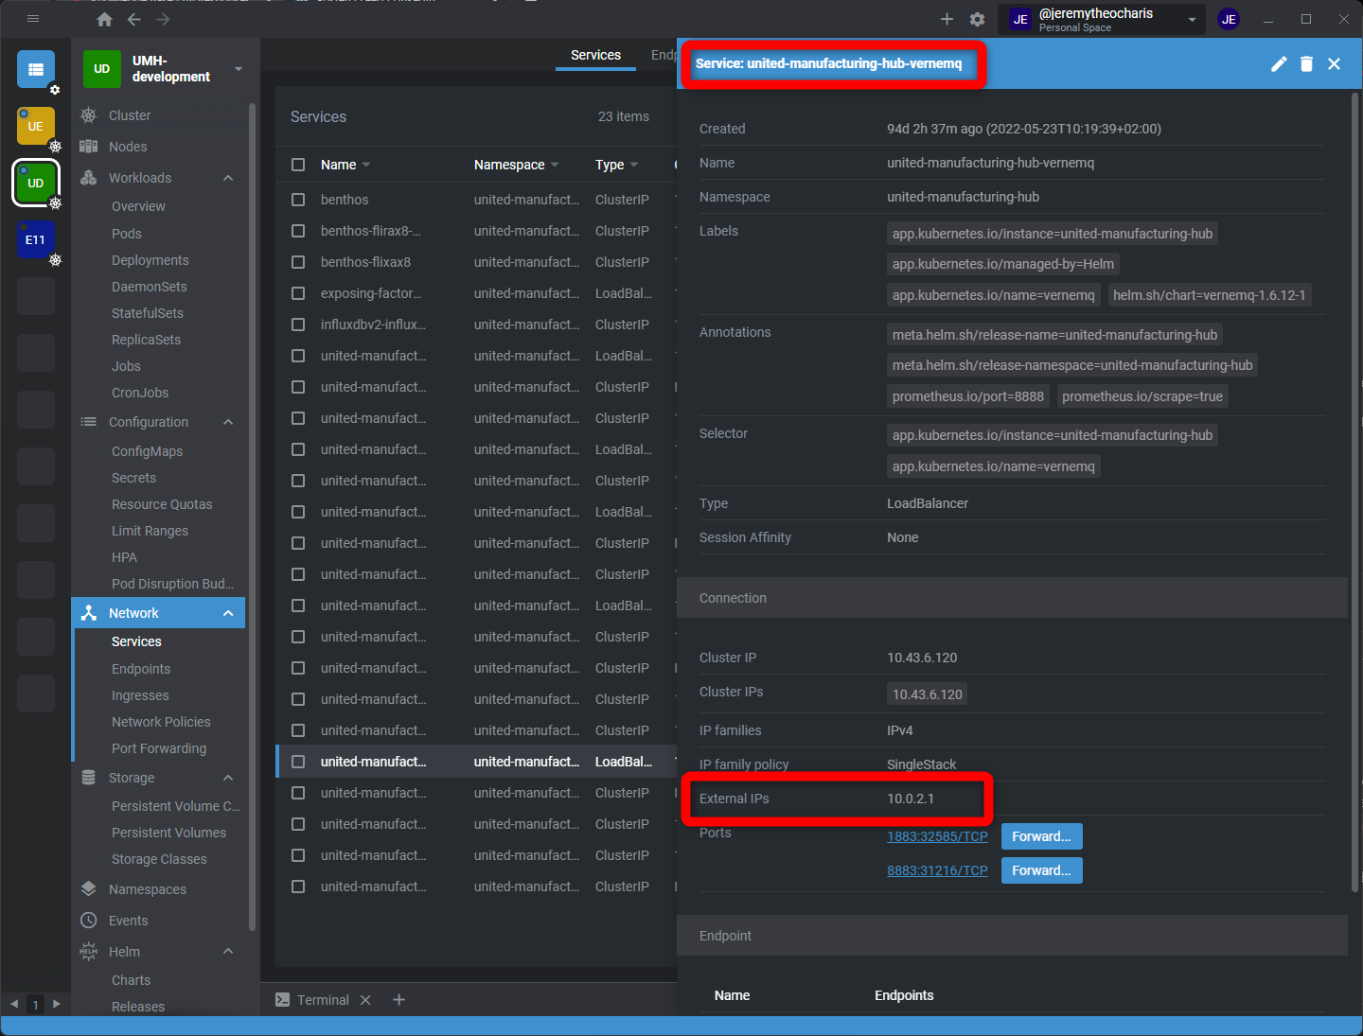Screen dimensions: 1363x1036
Task: Open Endpoints in the Network menu
Action: [x=141, y=669]
